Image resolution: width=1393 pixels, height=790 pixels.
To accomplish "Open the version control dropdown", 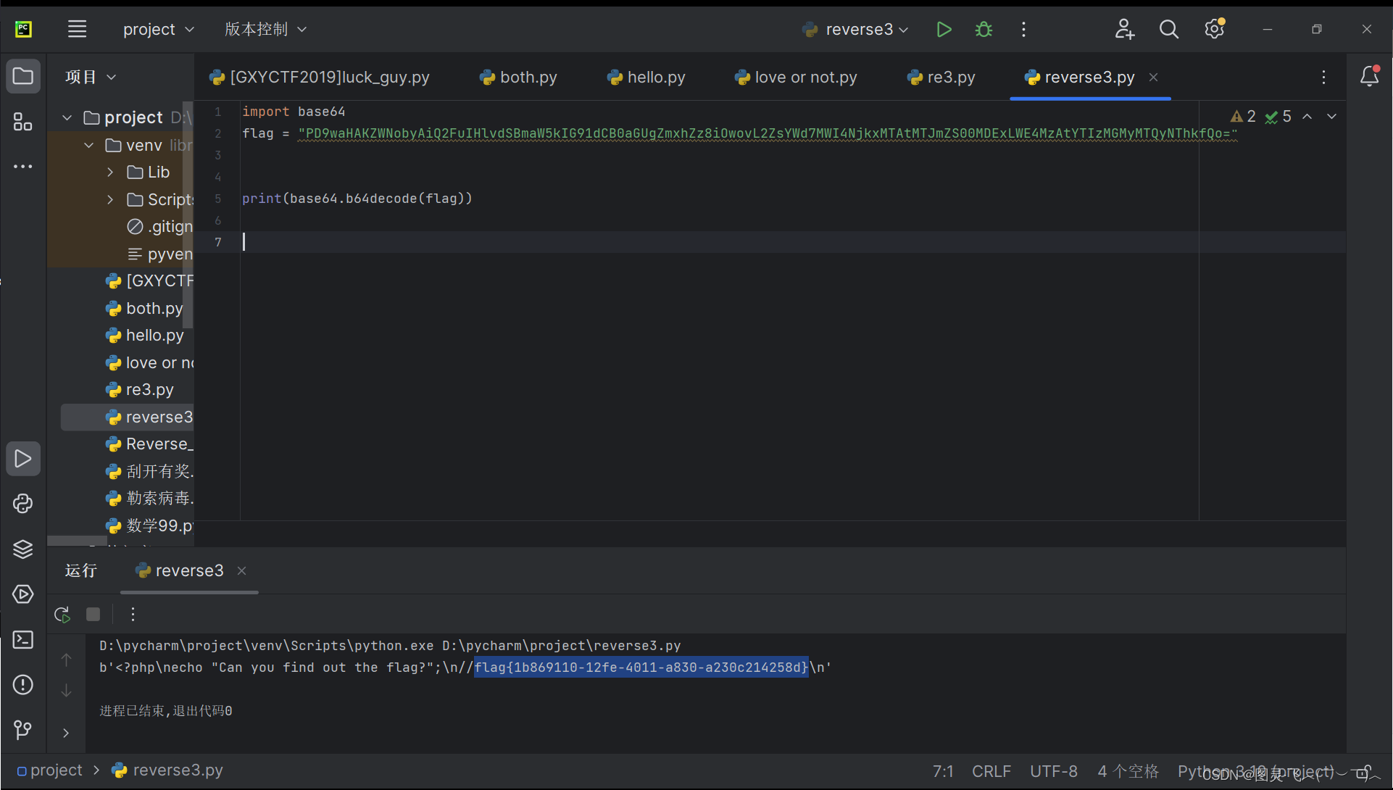I will click(265, 29).
